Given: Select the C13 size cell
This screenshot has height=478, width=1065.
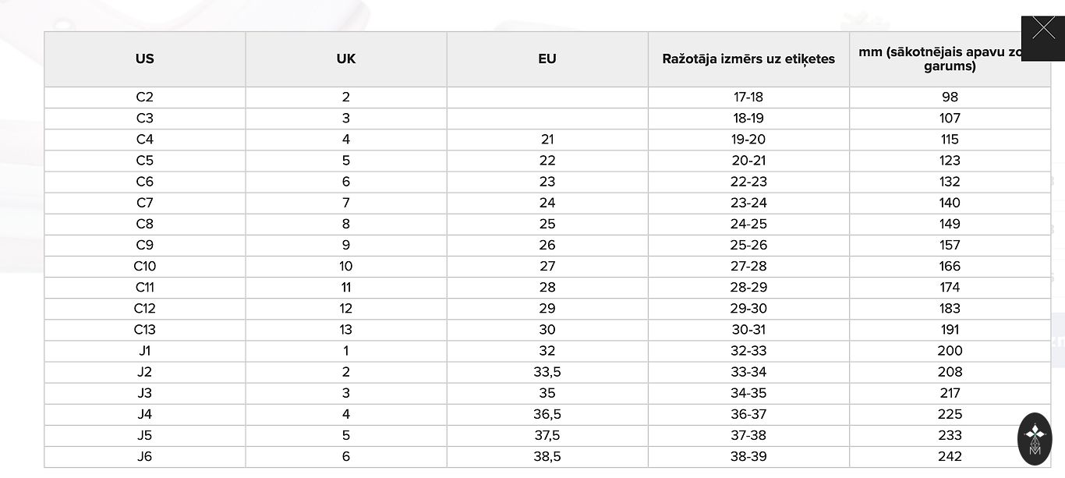Looking at the screenshot, I should pyautogui.click(x=145, y=330).
